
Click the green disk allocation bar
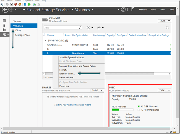115,110
